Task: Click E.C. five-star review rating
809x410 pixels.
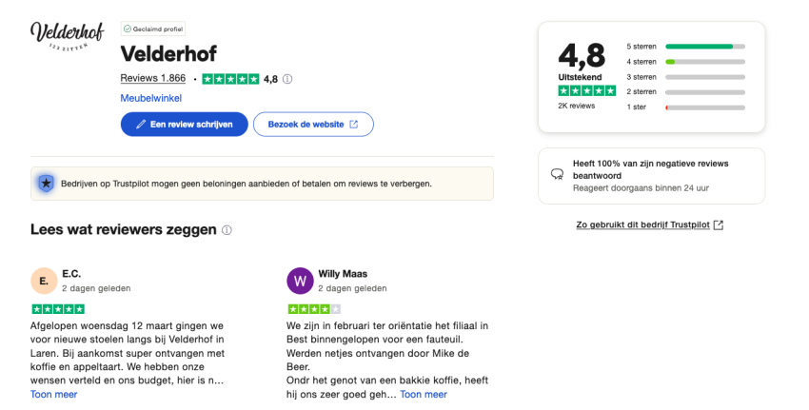Action: click(58, 309)
